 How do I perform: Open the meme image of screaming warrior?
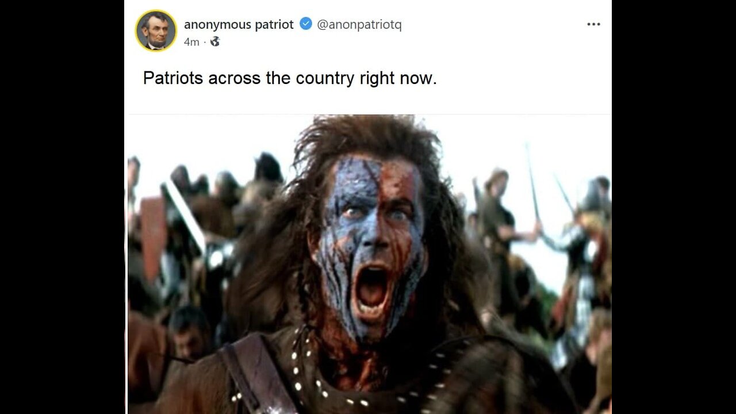(x=368, y=264)
